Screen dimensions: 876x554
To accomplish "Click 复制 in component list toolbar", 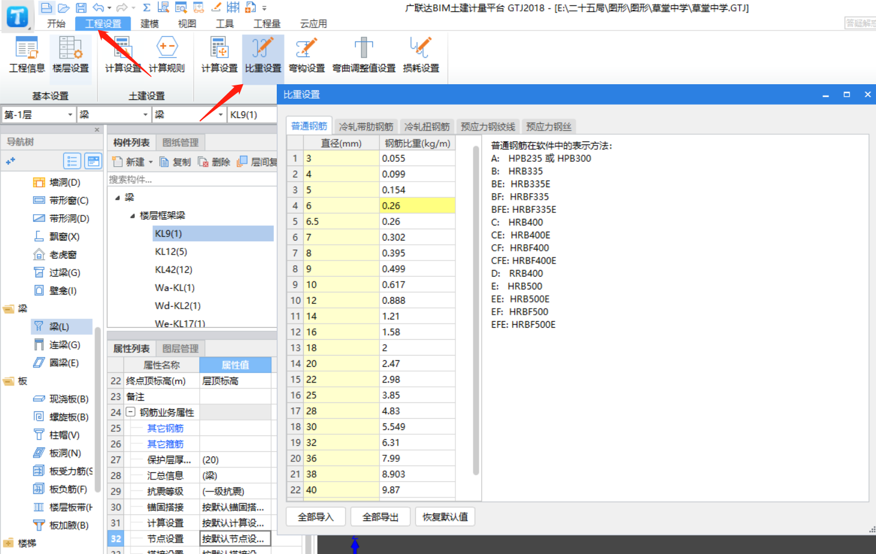I will (x=175, y=162).
